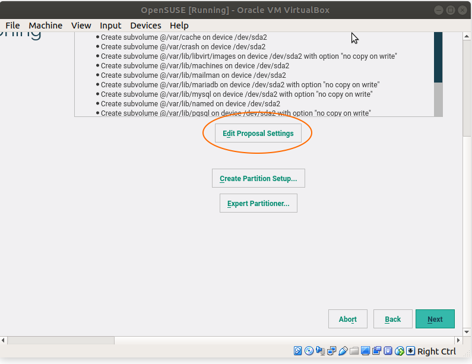
Task: Click the vertical scrollbar up arrow
Action: pyautogui.click(x=467, y=36)
